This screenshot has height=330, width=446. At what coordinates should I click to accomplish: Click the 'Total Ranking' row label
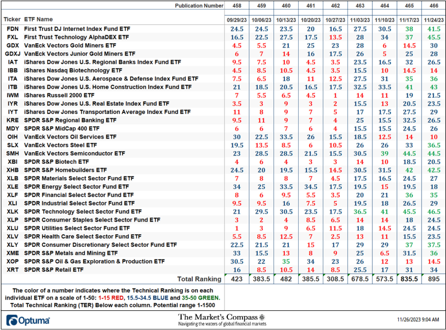pyautogui.click(x=199, y=279)
